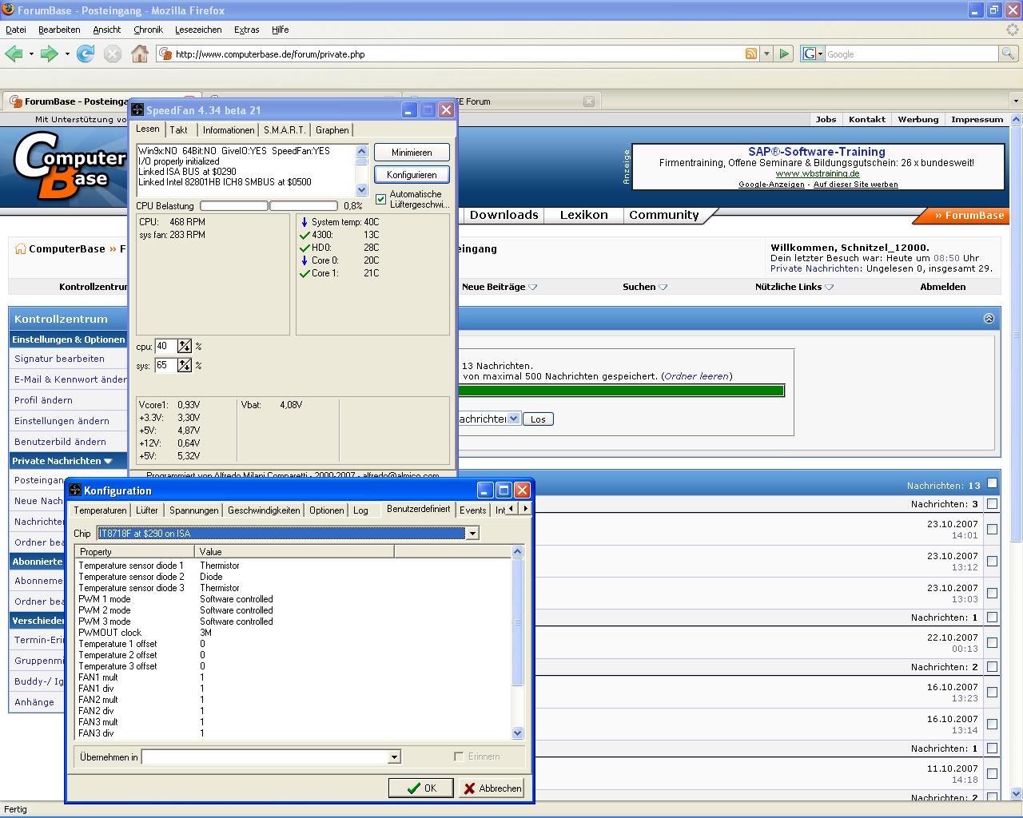This screenshot has height=818, width=1023.
Task: Click the SpeedFan title bar icon
Action: (x=137, y=110)
